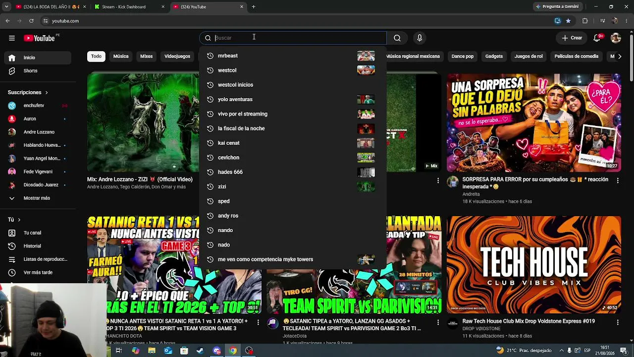
Task: Open Microsoft Store from the taskbar
Action: pyautogui.click(x=184, y=351)
